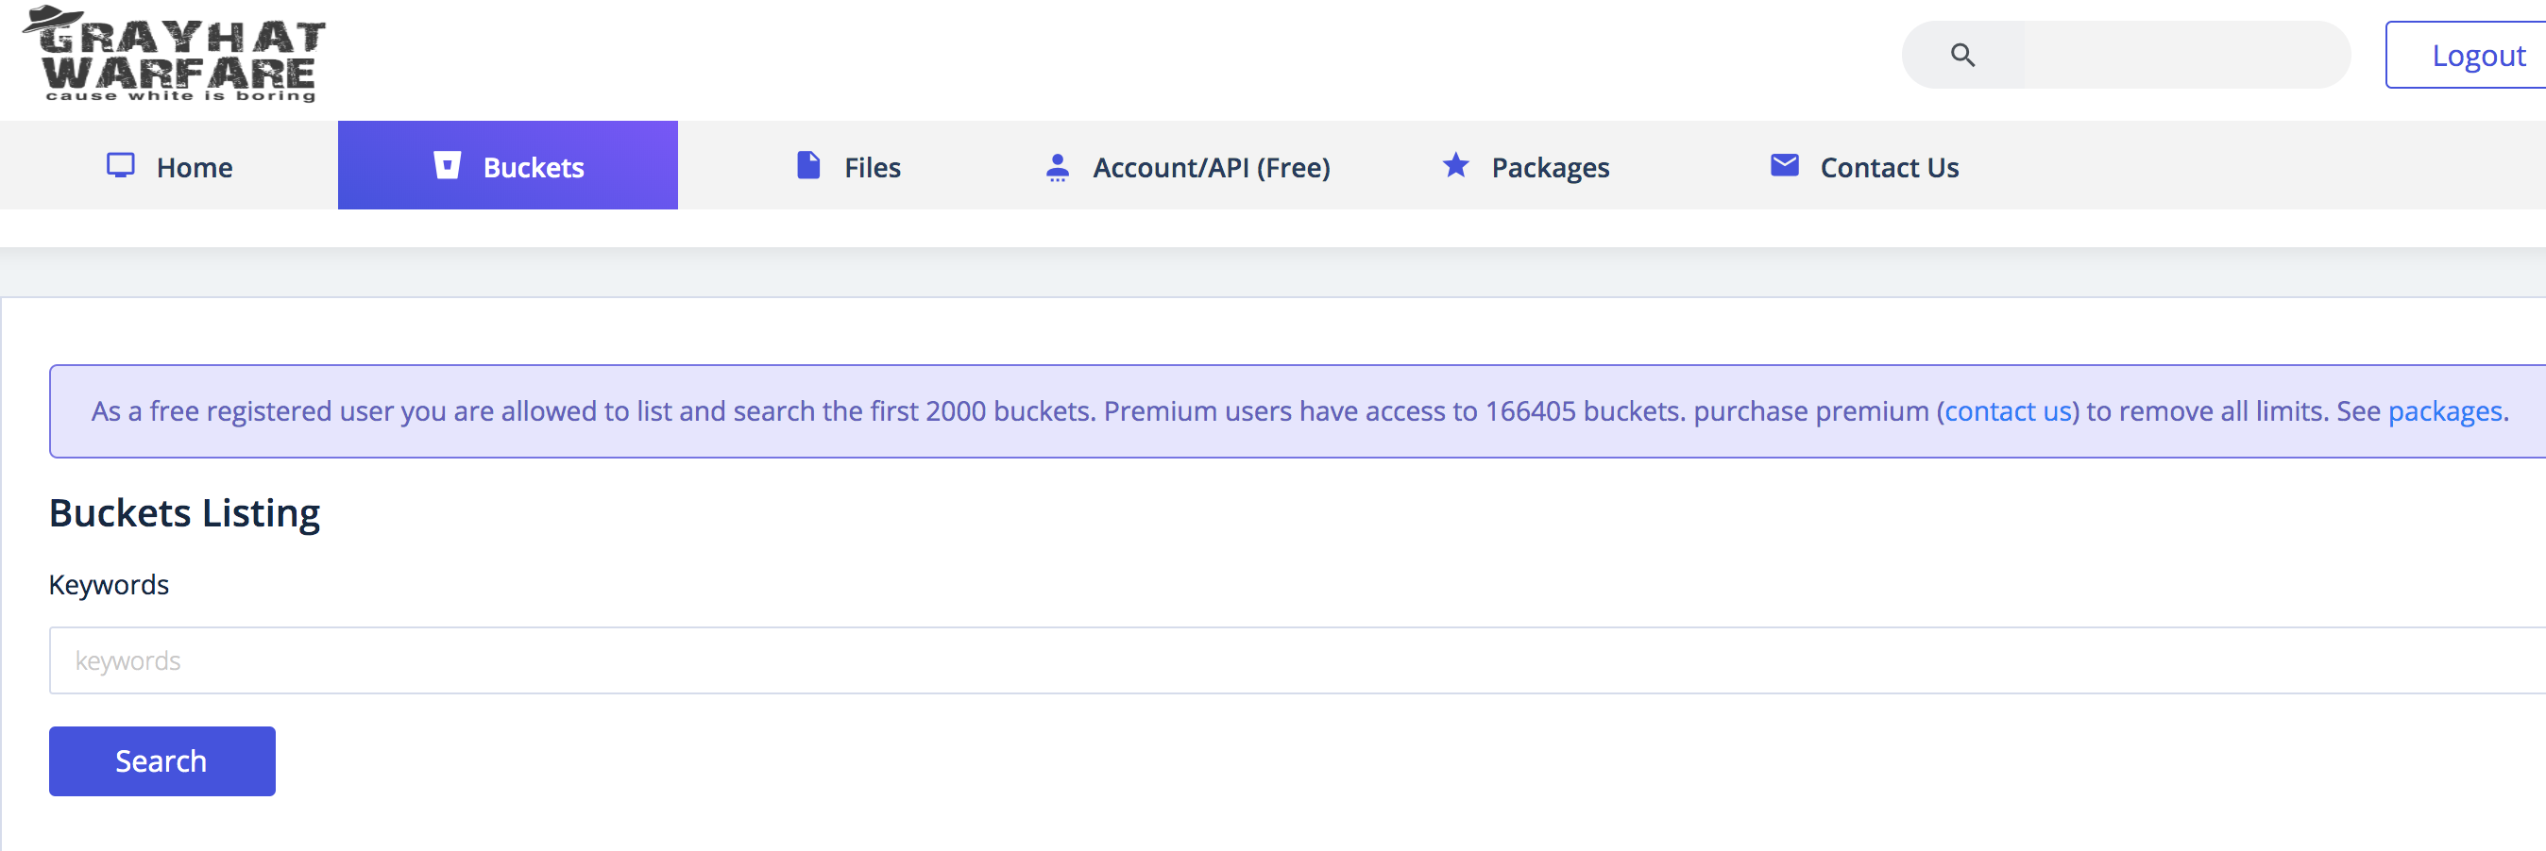
Task: Click the Account person icon
Action: [1057, 167]
